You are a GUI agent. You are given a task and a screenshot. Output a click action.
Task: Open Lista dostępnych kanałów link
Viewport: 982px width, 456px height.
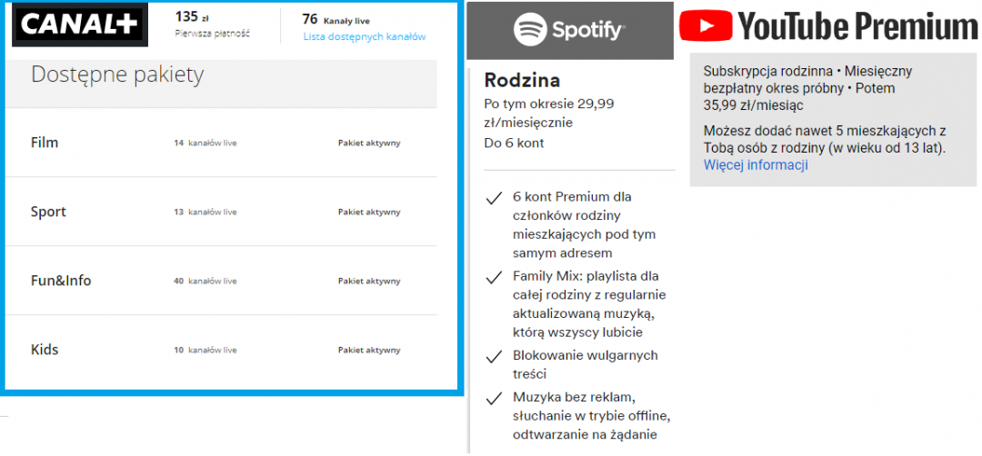pos(364,37)
